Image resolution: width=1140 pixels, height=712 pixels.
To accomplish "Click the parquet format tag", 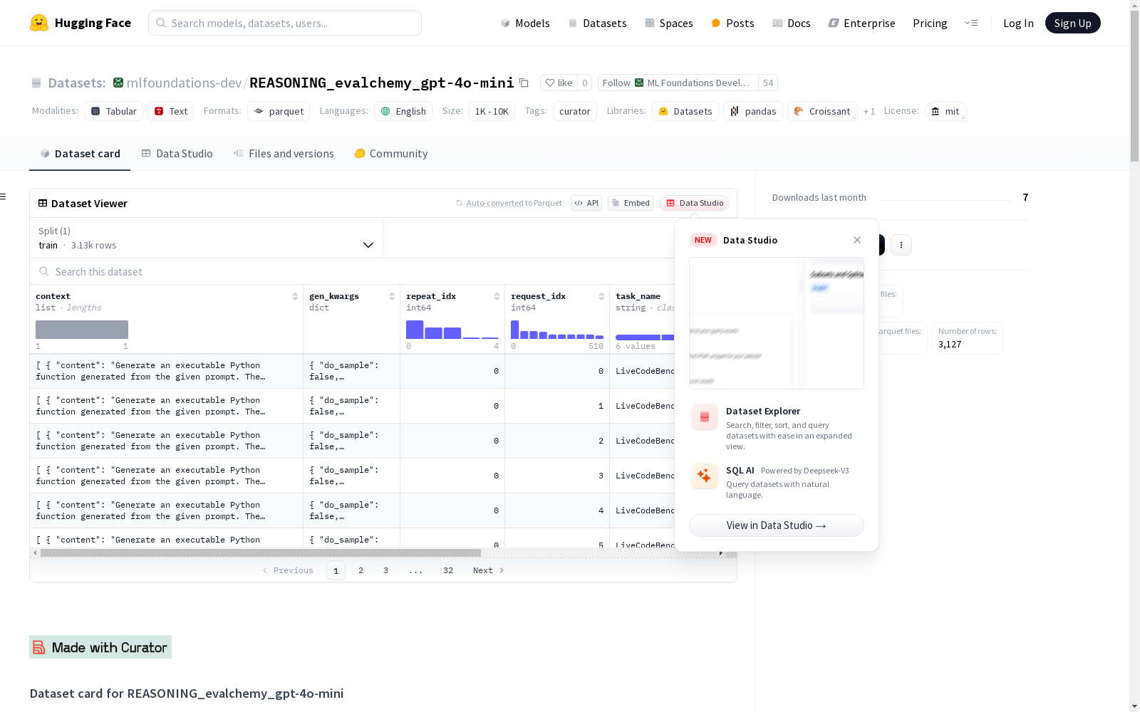I will tap(279, 111).
